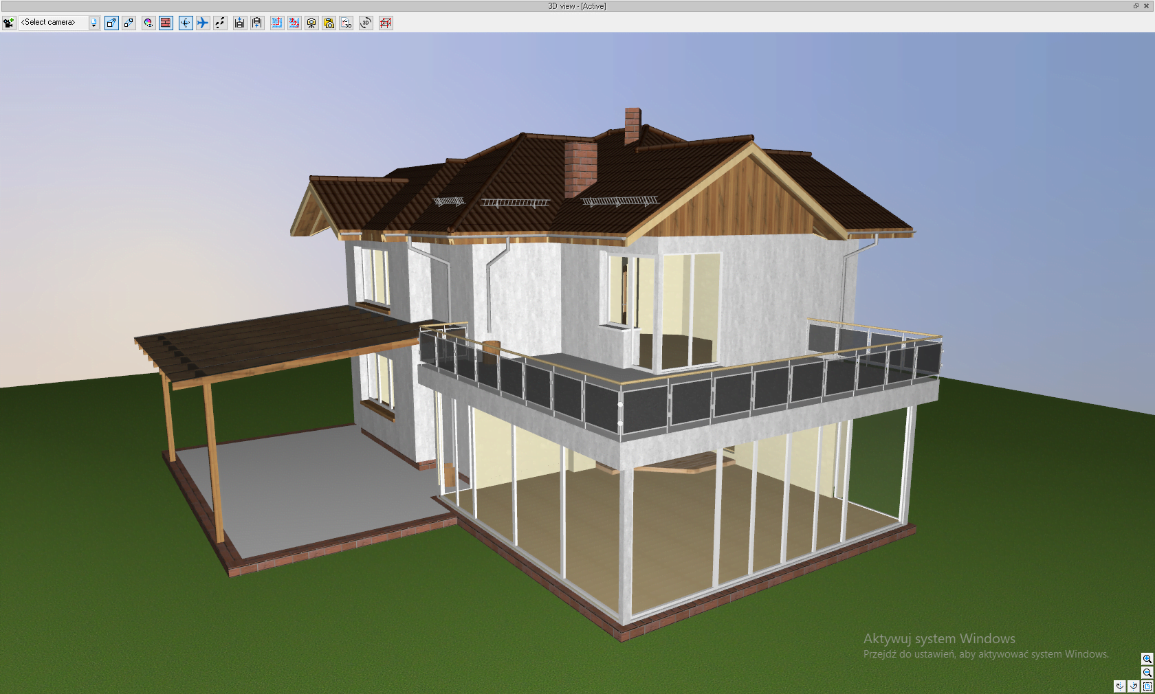Open the textures and materials tool
1155x694 pixels.
tap(166, 23)
